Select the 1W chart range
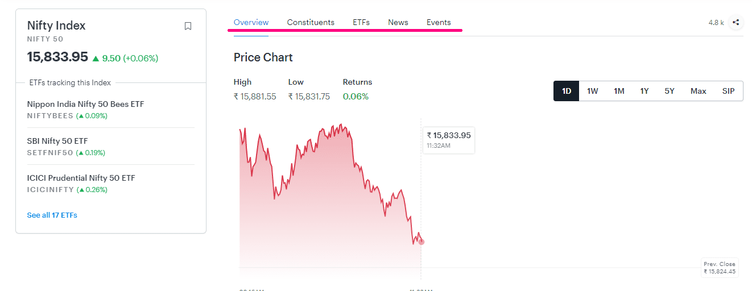This screenshot has height=291, width=752. (593, 91)
